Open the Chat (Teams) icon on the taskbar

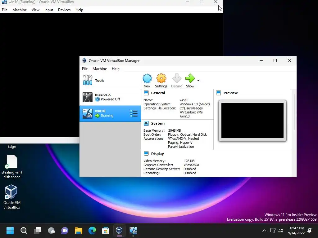click(65, 231)
